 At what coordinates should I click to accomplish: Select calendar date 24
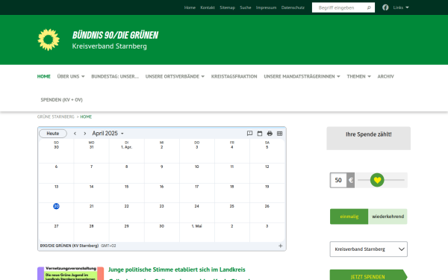[x=196, y=206]
